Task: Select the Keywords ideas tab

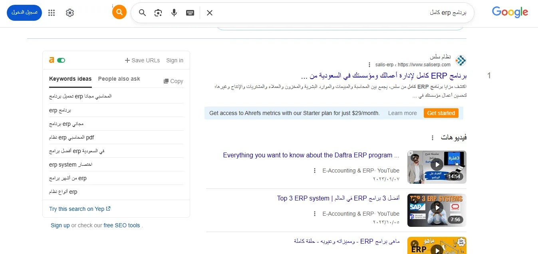Action: (70, 79)
